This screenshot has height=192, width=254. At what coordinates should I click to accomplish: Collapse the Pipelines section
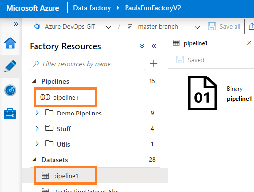pos(34,81)
